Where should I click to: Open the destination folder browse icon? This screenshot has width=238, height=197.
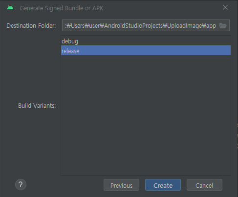point(223,25)
